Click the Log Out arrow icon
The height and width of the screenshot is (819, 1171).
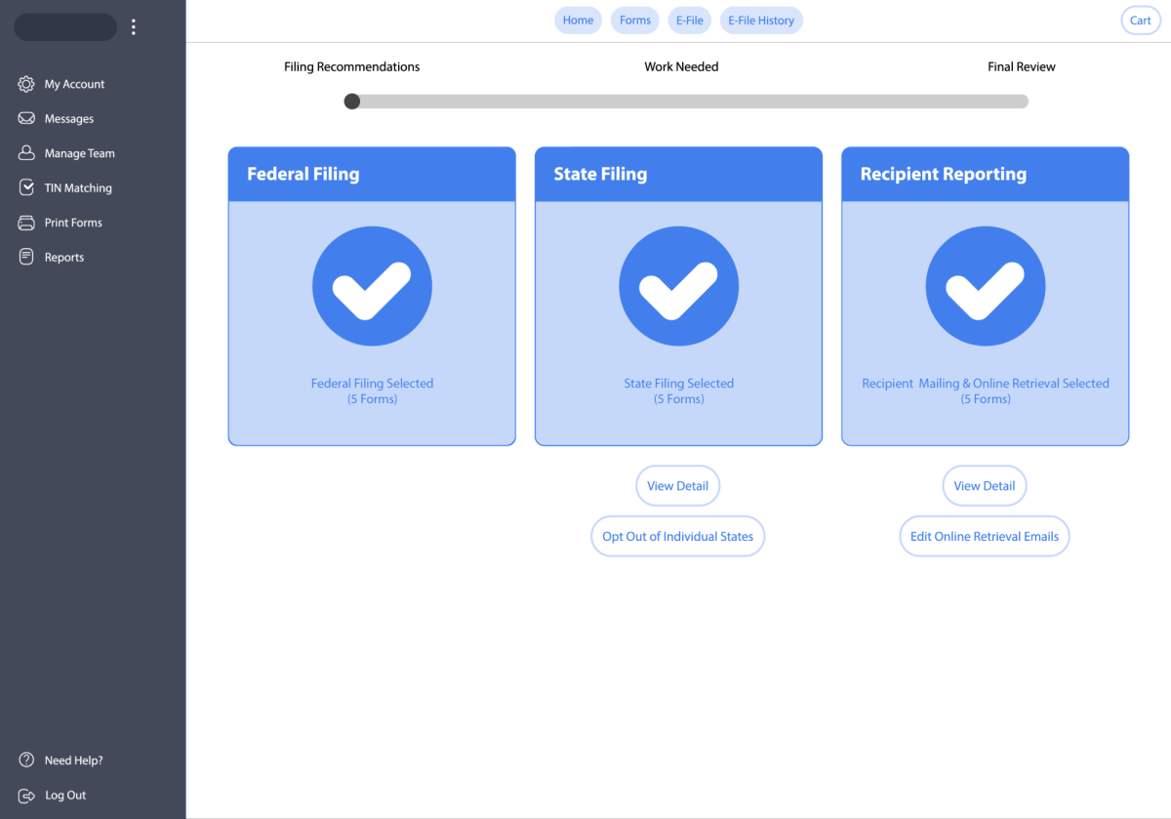[26, 795]
